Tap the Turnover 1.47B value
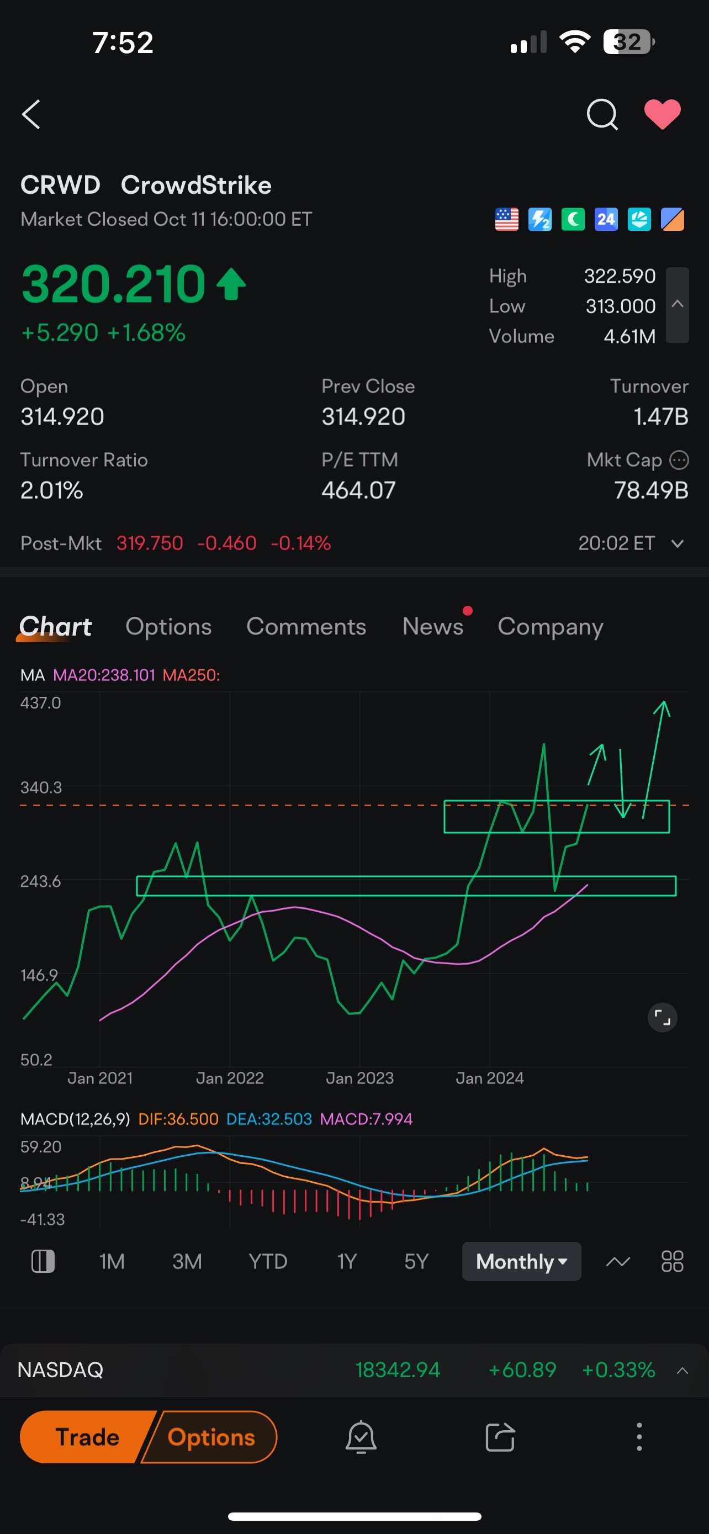 (x=661, y=416)
